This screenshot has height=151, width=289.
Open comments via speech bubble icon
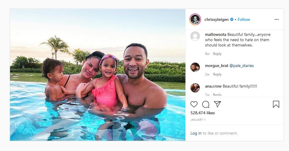pos(206,104)
